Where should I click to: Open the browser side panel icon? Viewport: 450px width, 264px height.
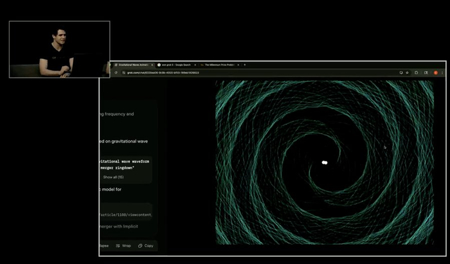426,73
